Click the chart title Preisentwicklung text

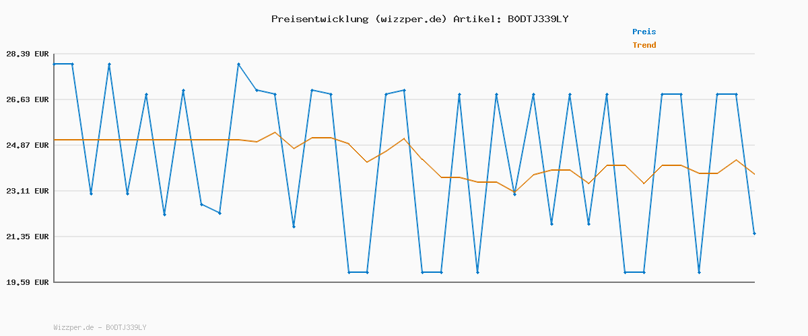tap(320, 19)
